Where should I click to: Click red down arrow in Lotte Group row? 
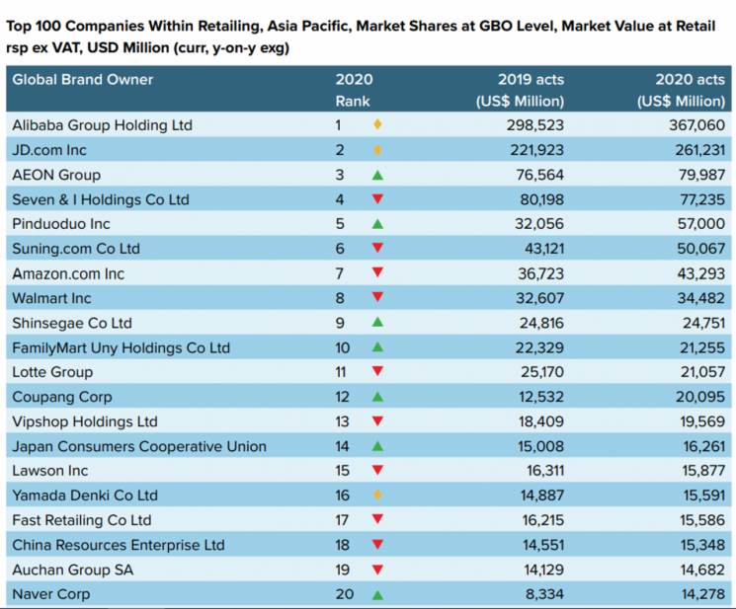376,372
